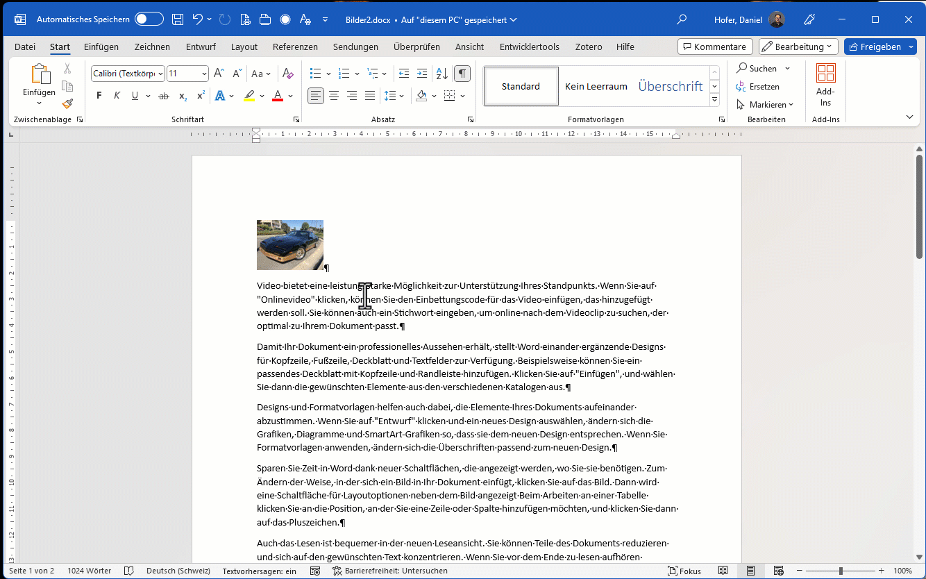Open the Einfügen ribbon tab

pyautogui.click(x=101, y=47)
